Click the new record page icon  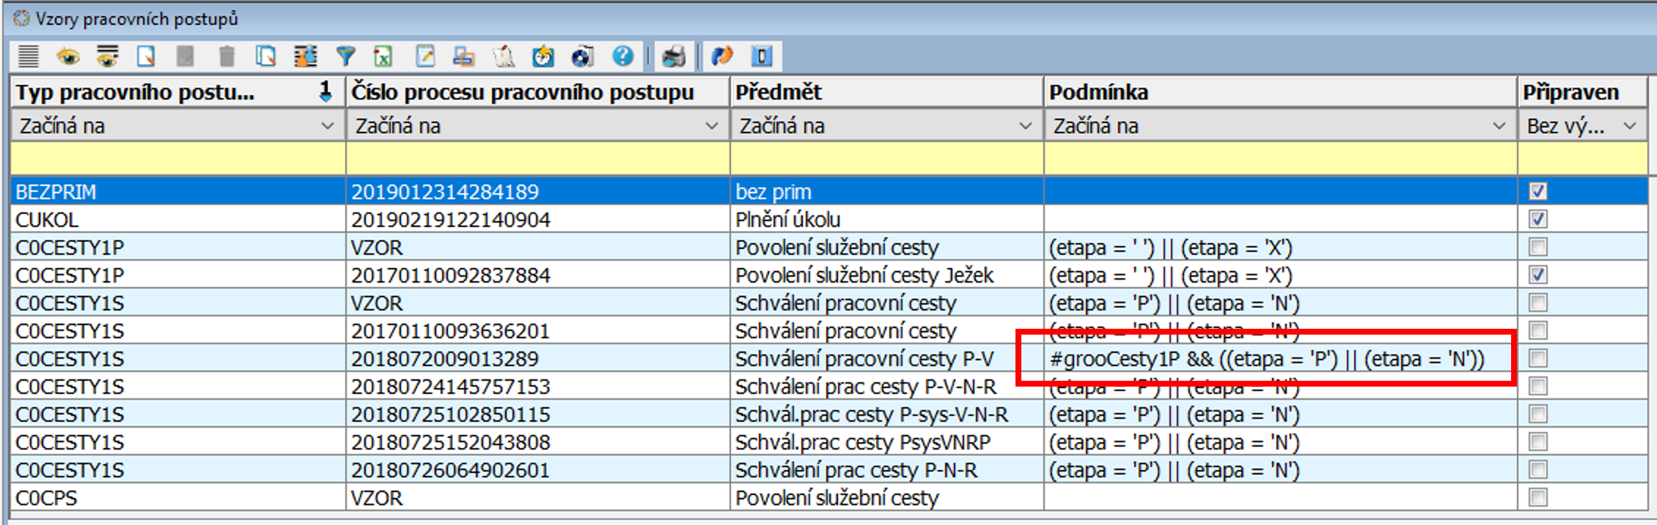point(146,56)
